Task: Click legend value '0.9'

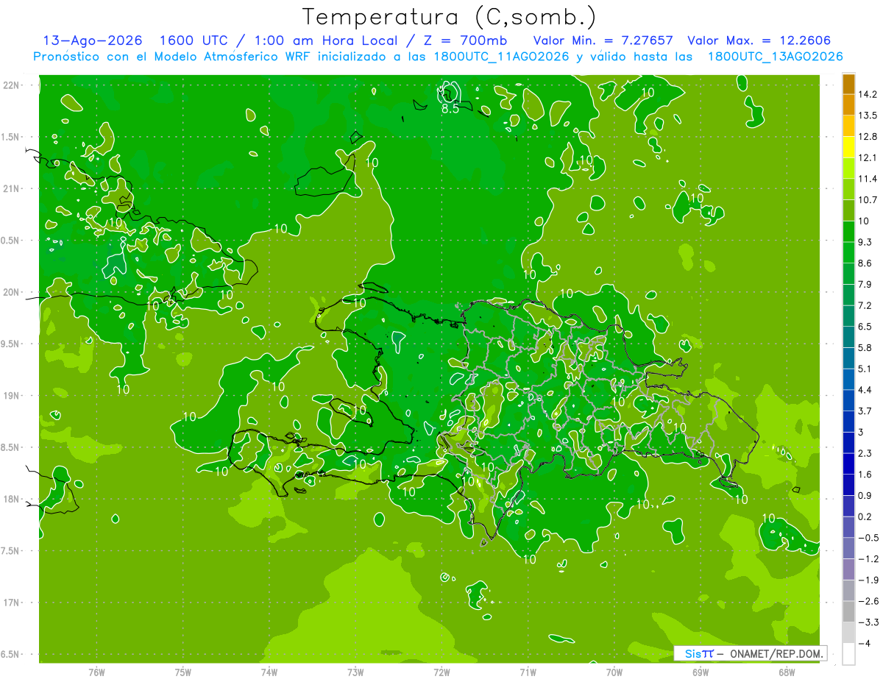Action: pos(866,495)
